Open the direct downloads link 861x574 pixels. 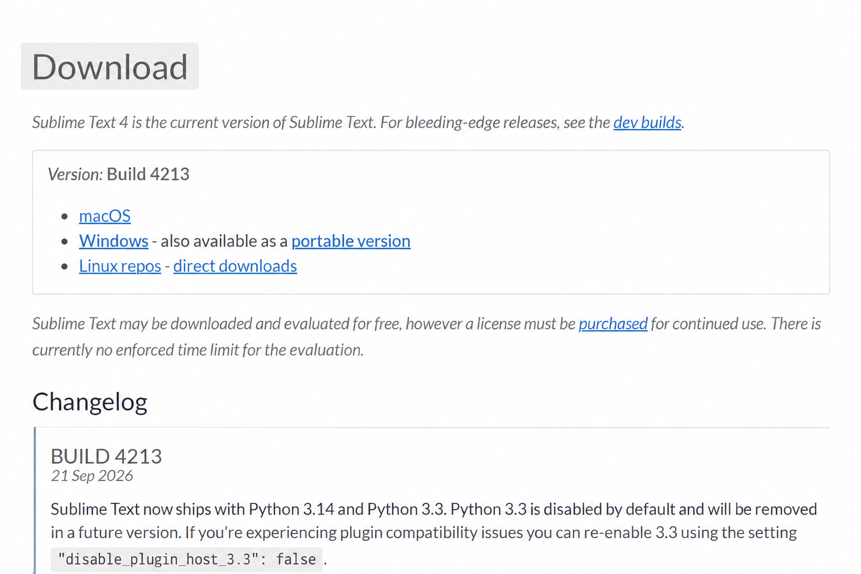click(x=235, y=266)
